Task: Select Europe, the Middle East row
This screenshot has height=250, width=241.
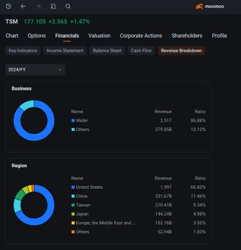Action: (106, 223)
